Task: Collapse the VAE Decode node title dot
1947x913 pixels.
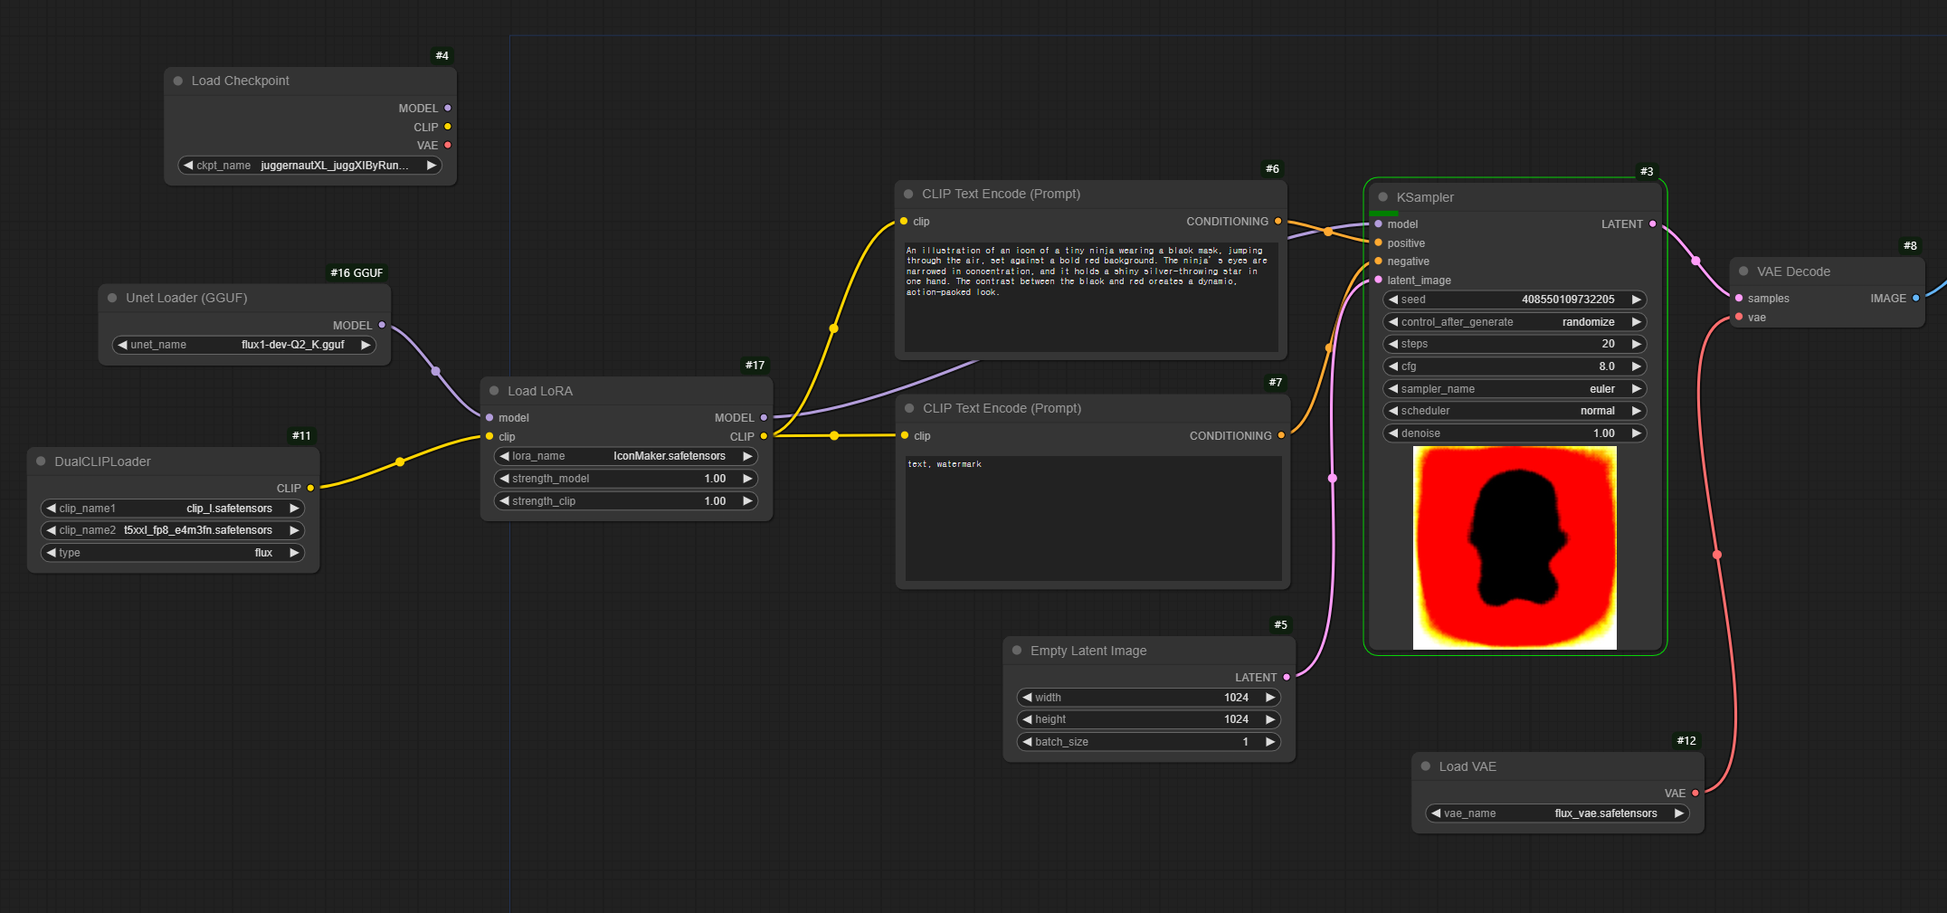Action: tap(1743, 271)
